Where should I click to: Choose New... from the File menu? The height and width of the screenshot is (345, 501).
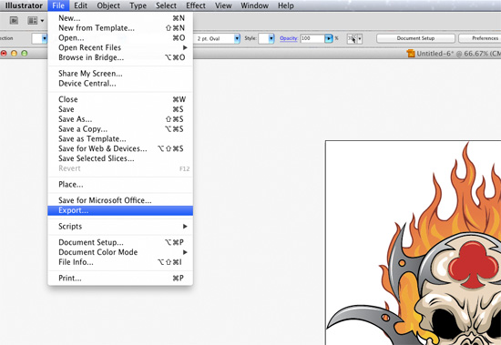coord(120,18)
